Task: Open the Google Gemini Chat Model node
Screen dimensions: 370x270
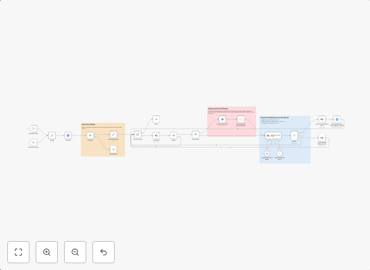Action: click(267, 153)
